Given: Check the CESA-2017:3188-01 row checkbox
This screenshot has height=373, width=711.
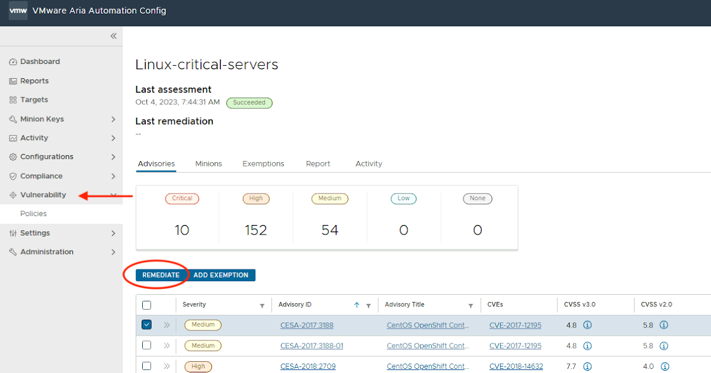Looking at the screenshot, I should click(x=147, y=345).
